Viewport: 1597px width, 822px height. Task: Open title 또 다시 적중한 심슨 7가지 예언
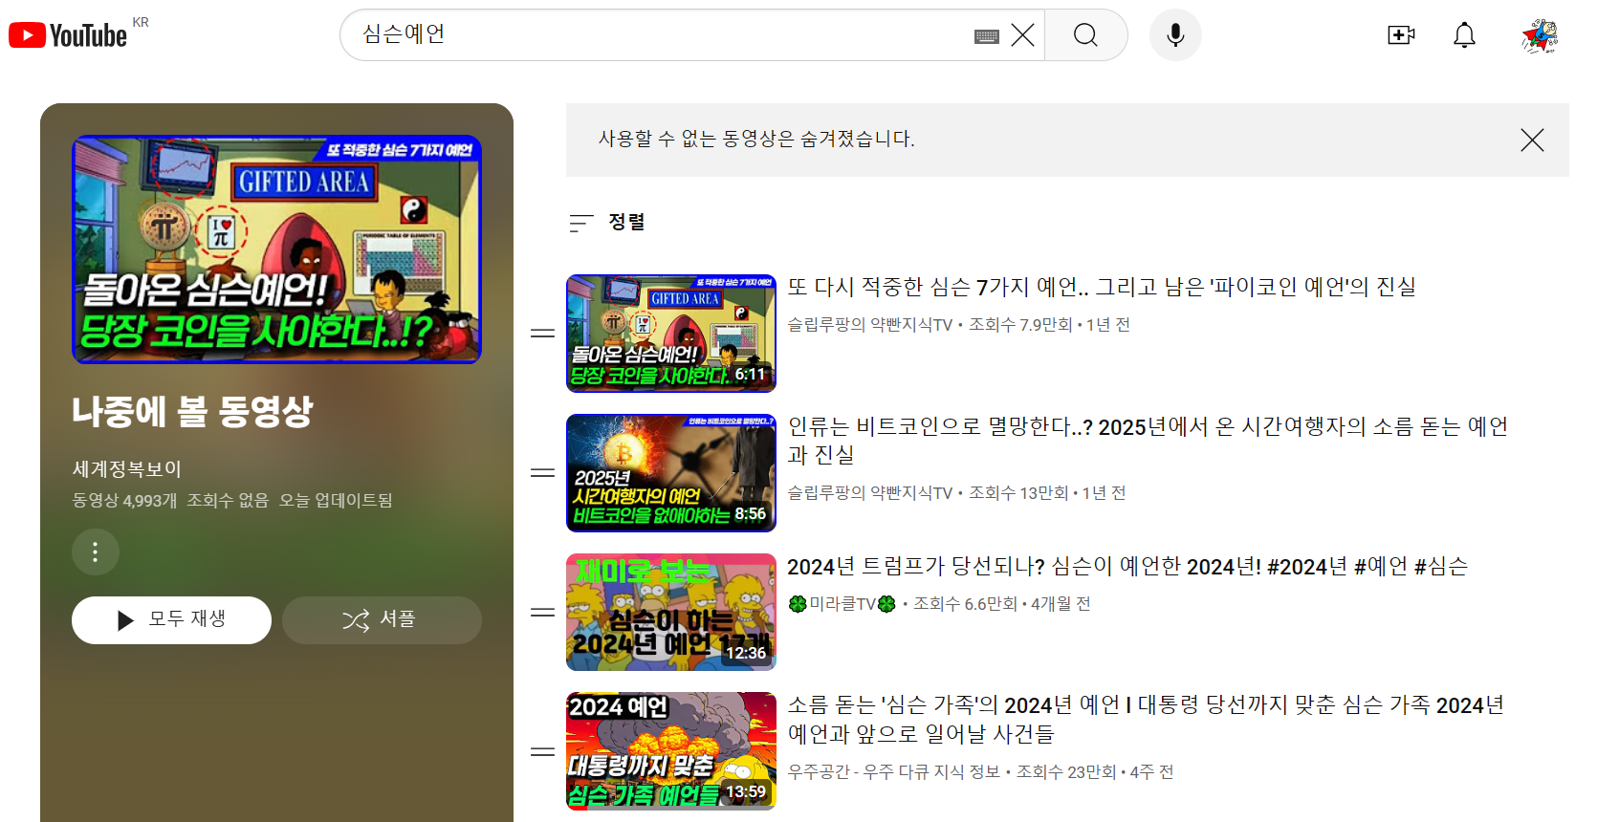(x=1102, y=287)
